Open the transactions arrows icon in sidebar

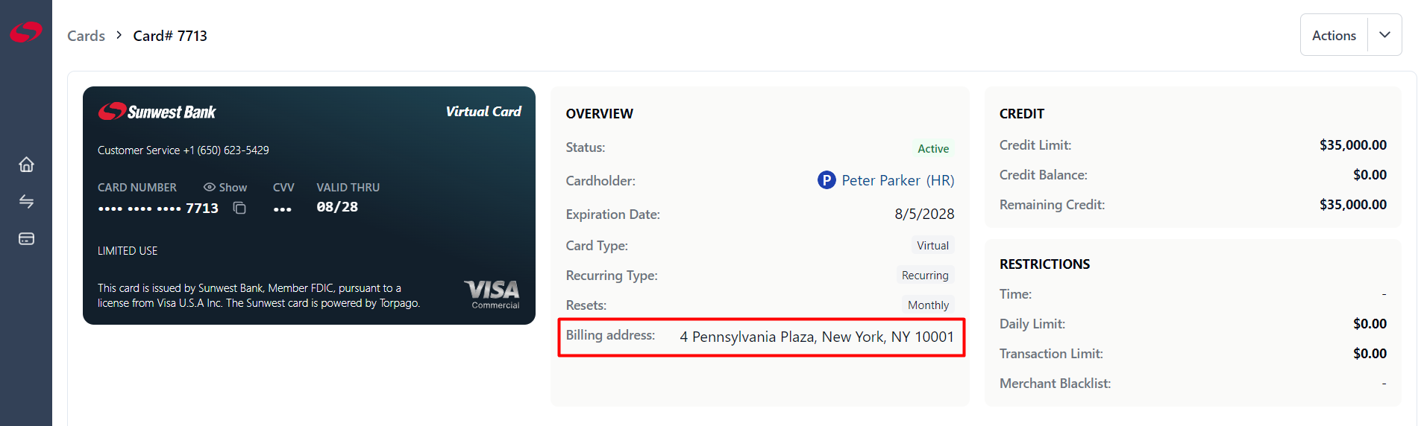(26, 202)
